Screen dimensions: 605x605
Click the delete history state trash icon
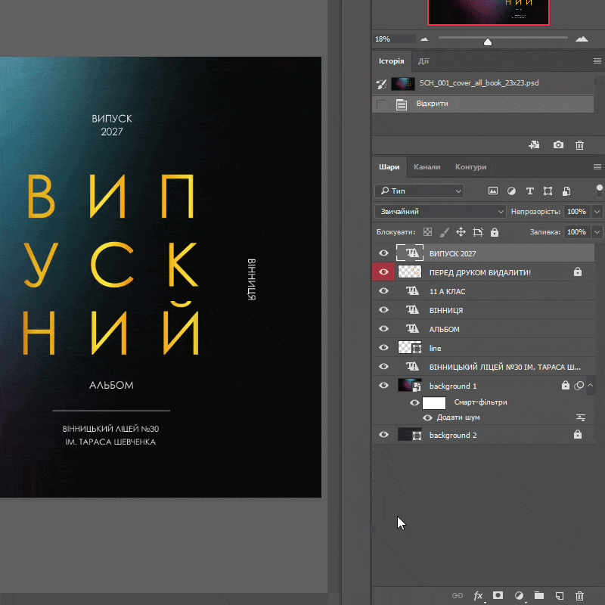coord(579,145)
